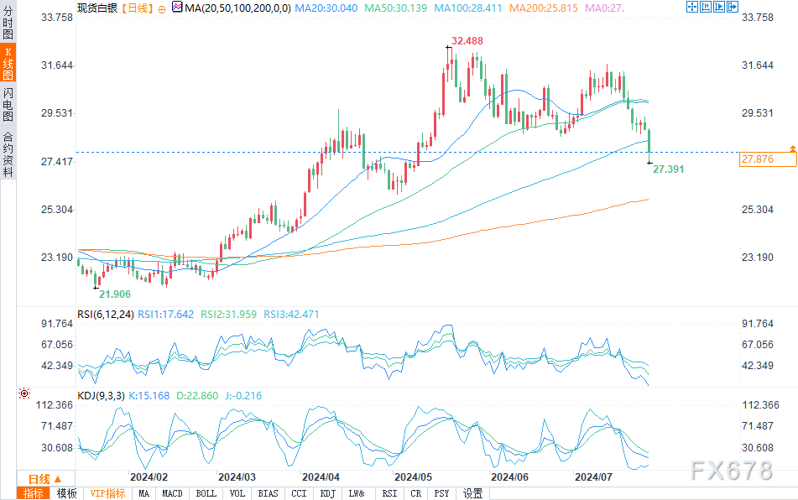Screen dimensions: 798x500
Task: Choose the RSI indicator button in toolbar
Action: (389, 493)
